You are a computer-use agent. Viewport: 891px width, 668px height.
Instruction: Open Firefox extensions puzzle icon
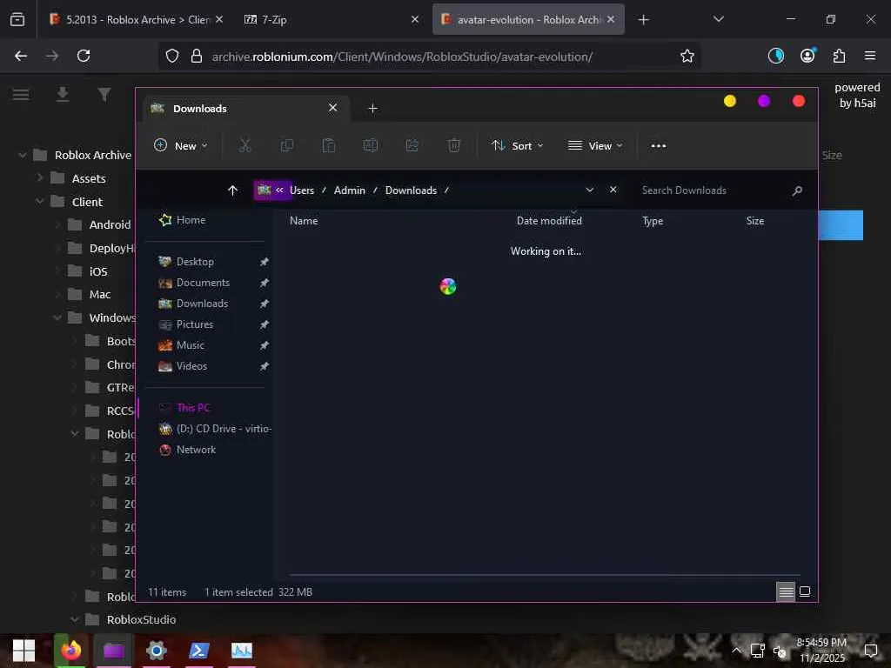pos(839,56)
